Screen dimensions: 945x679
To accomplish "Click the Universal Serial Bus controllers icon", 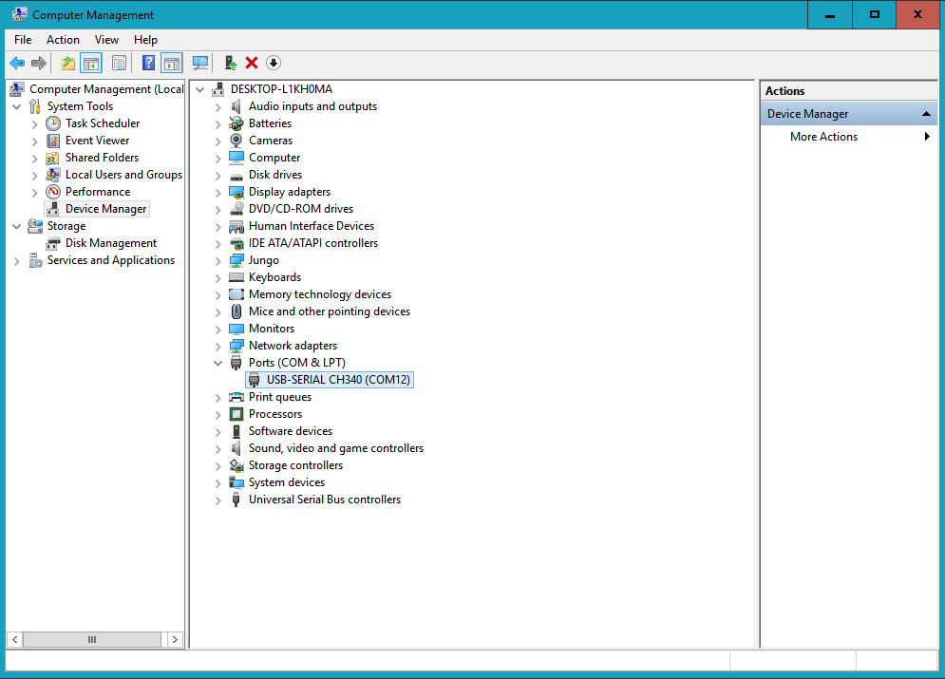I will click(236, 500).
